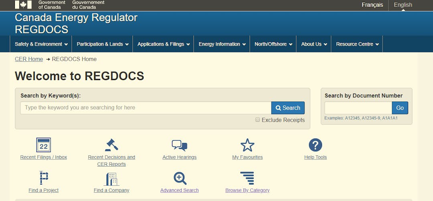Screen dimensions: 433x201
Task: Open the Resource Centre dropdown
Action: click(357, 44)
